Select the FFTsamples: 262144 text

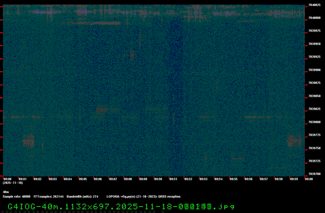(x=48, y=196)
